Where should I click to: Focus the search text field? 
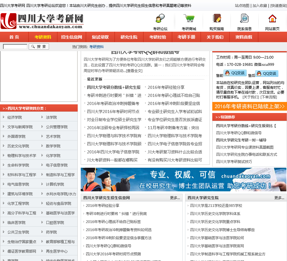(x=15, y=46)
